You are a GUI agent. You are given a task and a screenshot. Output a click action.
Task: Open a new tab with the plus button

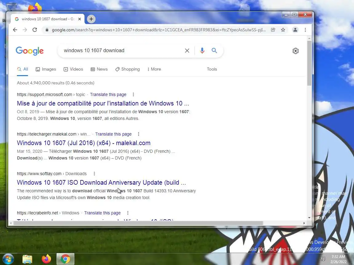[91, 19]
